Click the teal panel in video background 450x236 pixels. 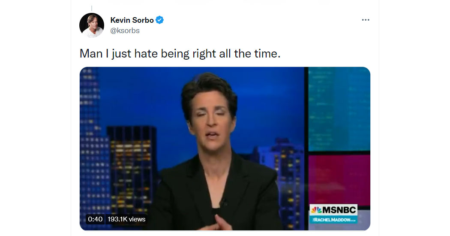[x=339, y=109]
